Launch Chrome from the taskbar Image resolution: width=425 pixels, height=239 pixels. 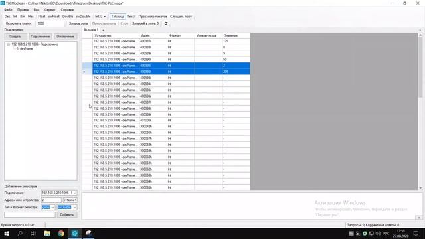pyautogui.click(x=61, y=233)
